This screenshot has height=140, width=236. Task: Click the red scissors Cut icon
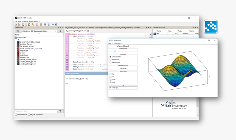click(23, 24)
